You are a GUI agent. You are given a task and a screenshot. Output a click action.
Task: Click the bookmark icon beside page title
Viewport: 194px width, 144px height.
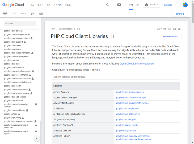pos(113,36)
